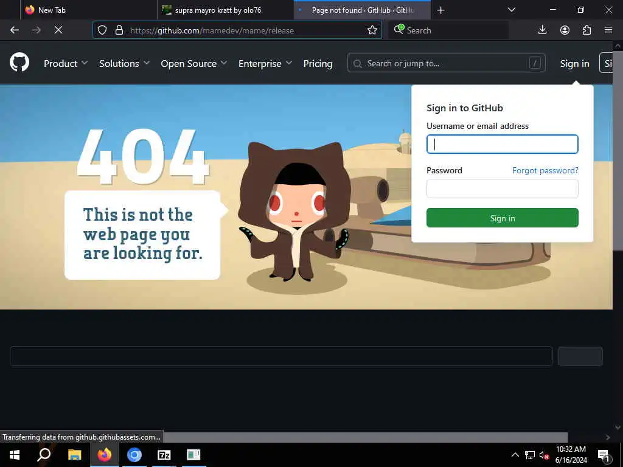The image size is (623, 467).
Task: Open the Firefox downloads panel
Action: tap(542, 30)
